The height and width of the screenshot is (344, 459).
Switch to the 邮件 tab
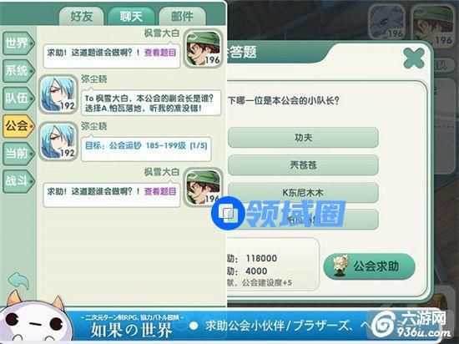[x=182, y=16]
